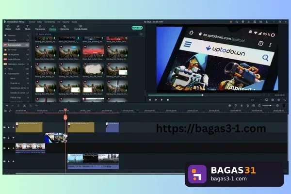Open the Títulos tab
This screenshot has height=194, width=291.
(28, 28)
